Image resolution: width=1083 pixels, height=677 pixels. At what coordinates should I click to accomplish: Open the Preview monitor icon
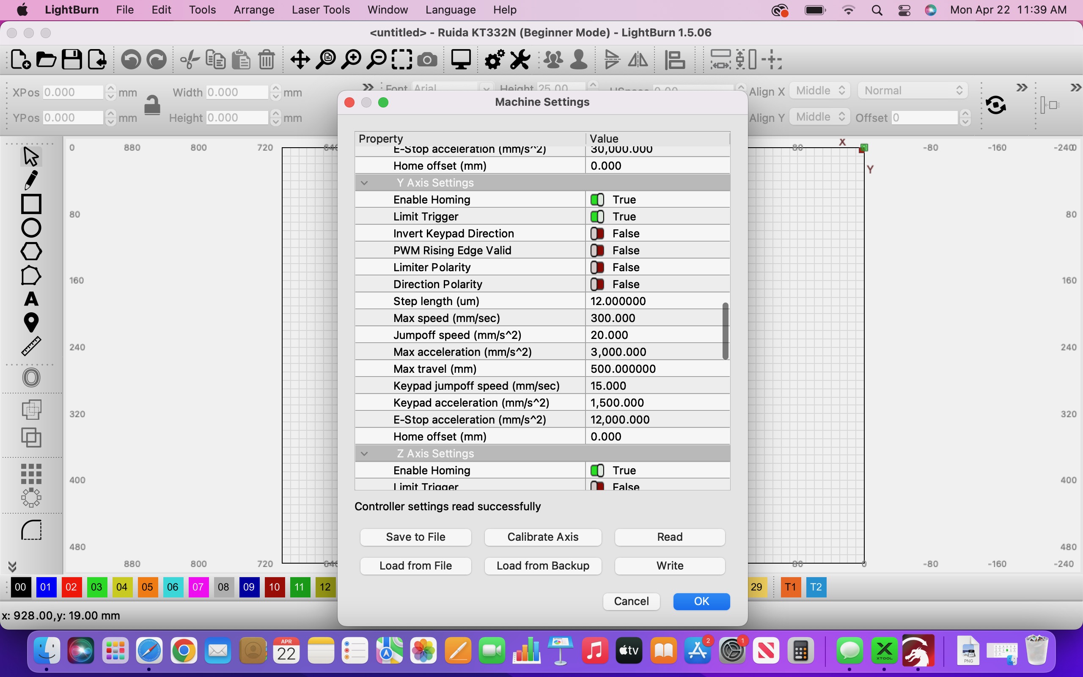point(461,60)
